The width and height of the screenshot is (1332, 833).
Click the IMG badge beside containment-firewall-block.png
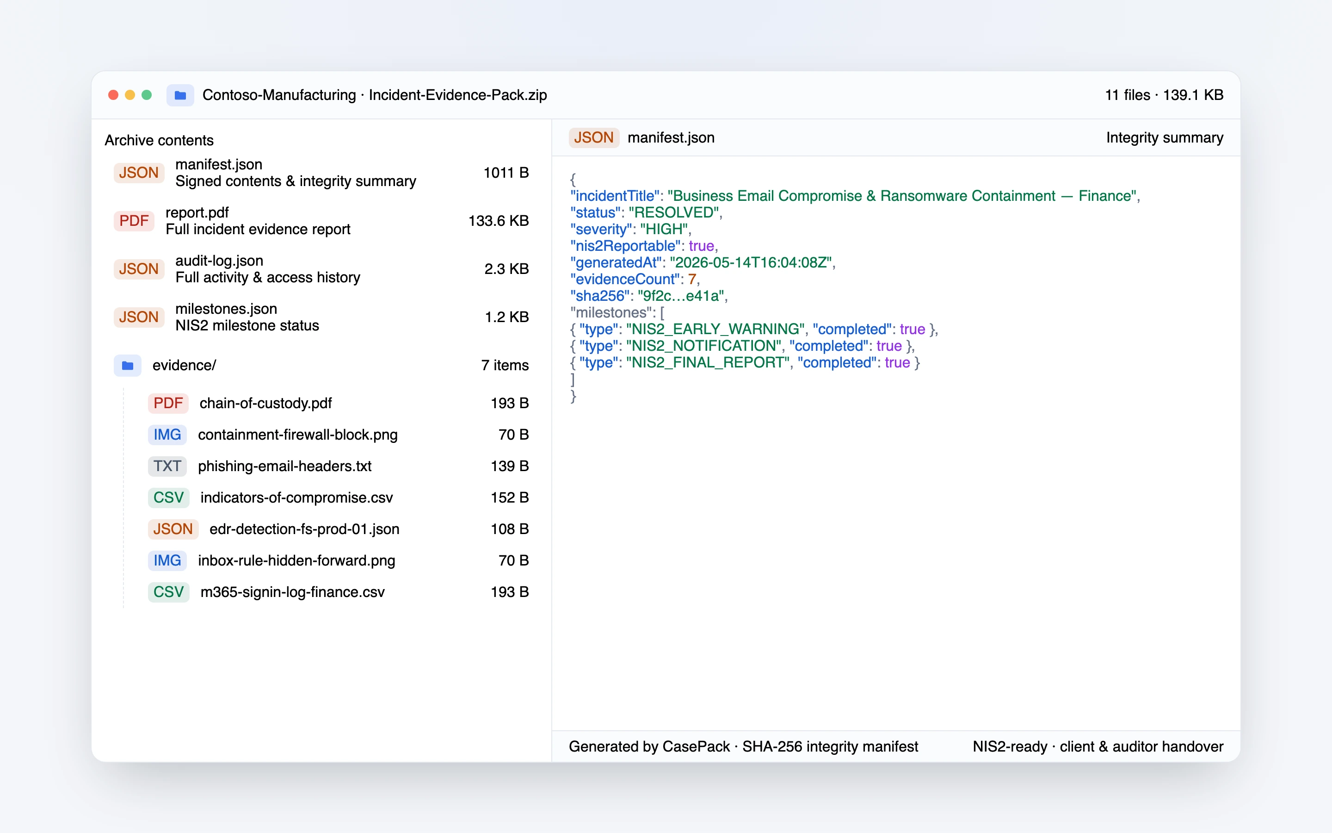pyautogui.click(x=167, y=435)
